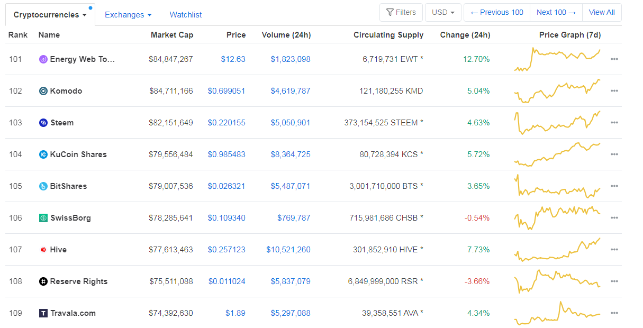643x328 pixels.
Task: Open the BitShares coin page
Action: point(68,186)
